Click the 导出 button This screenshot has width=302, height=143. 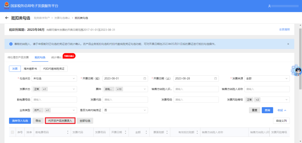(38, 121)
